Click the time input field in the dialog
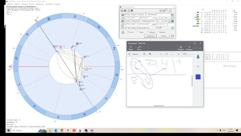This screenshot has height=136, width=241. (x=145, y=18)
